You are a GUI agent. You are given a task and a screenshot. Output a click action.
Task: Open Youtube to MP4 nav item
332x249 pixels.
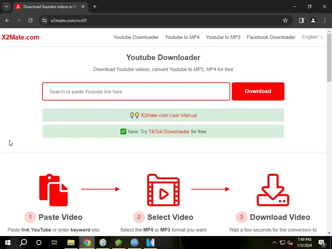[x=182, y=37]
